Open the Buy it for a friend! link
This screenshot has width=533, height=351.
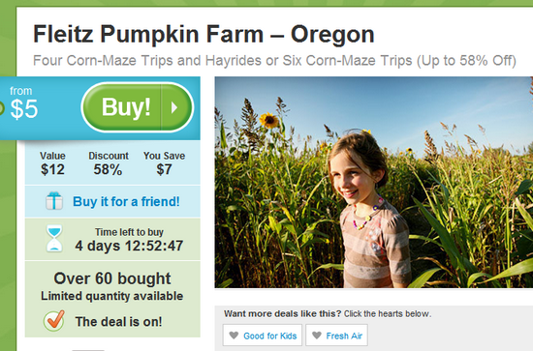(126, 202)
